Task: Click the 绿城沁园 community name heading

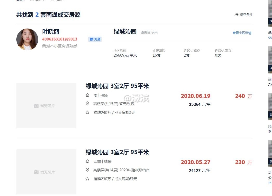Action: tap(125, 31)
